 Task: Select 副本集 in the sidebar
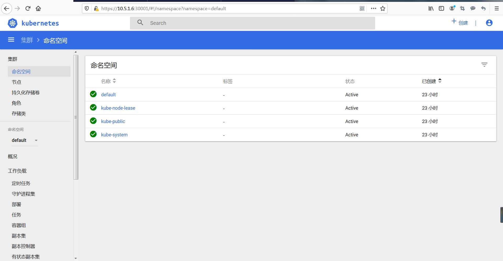coord(19,236)
